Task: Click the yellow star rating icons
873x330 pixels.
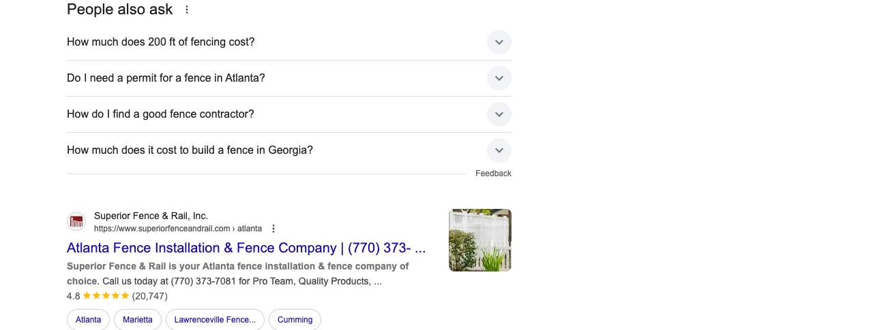Action: [x=106, y=296]
